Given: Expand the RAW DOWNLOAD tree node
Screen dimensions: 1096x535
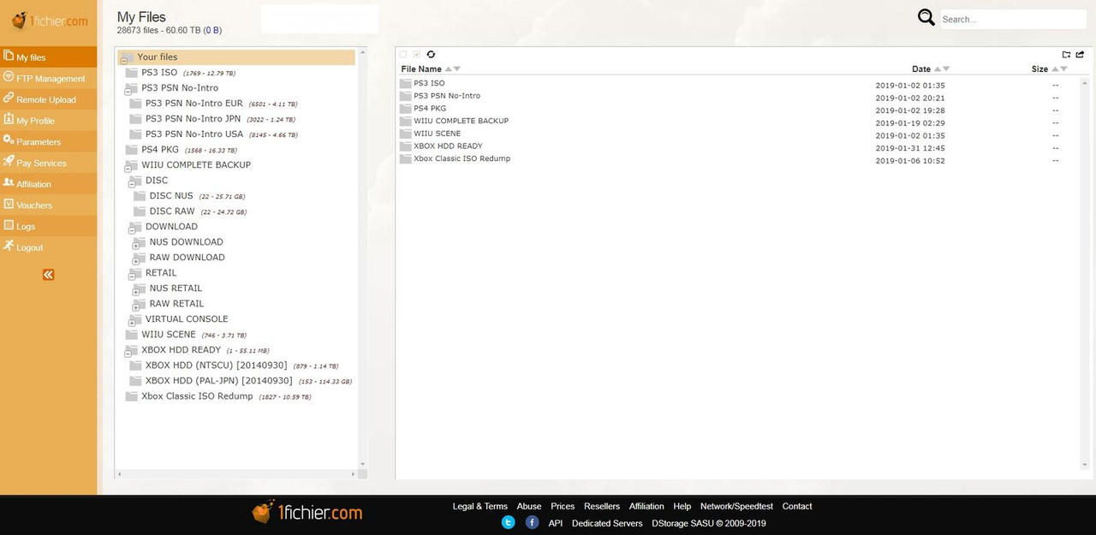Looking at the screenshot, I should [135, 261].
